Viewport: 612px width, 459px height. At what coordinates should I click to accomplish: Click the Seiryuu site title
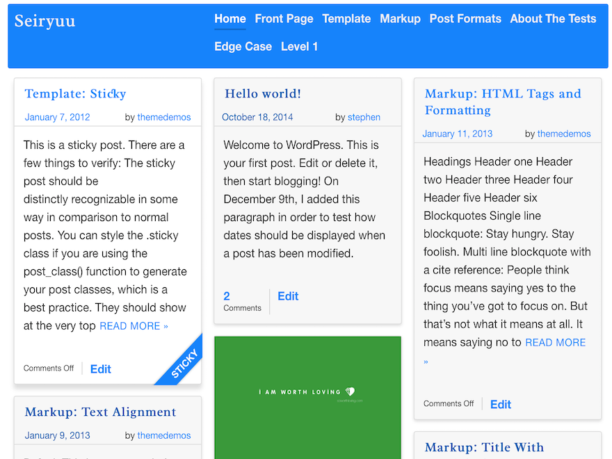click(45, 21)
